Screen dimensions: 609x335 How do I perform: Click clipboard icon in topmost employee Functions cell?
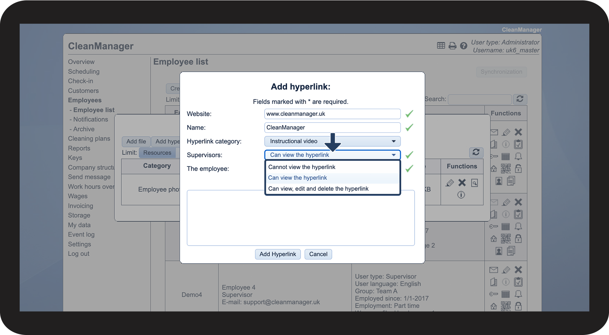click(x=518, y=144)
